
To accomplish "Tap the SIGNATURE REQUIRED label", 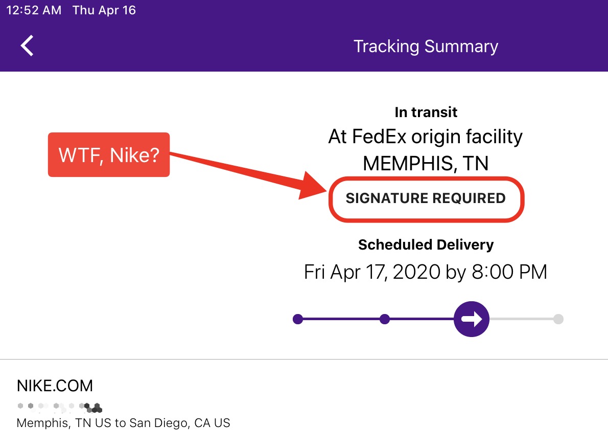I will coord(426,198).
